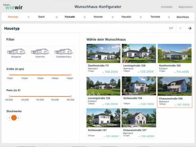Open the Dach configuration step

pyautogui.click(x=41, y=17)
